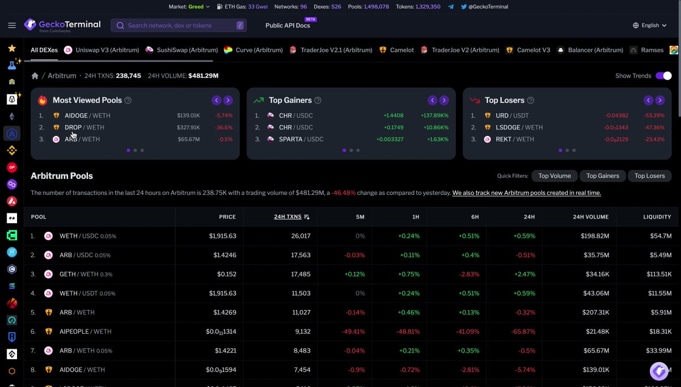Switch to Camelot V3 tab
The width and height of the screenshot is (681, 387).
(528, 50)
